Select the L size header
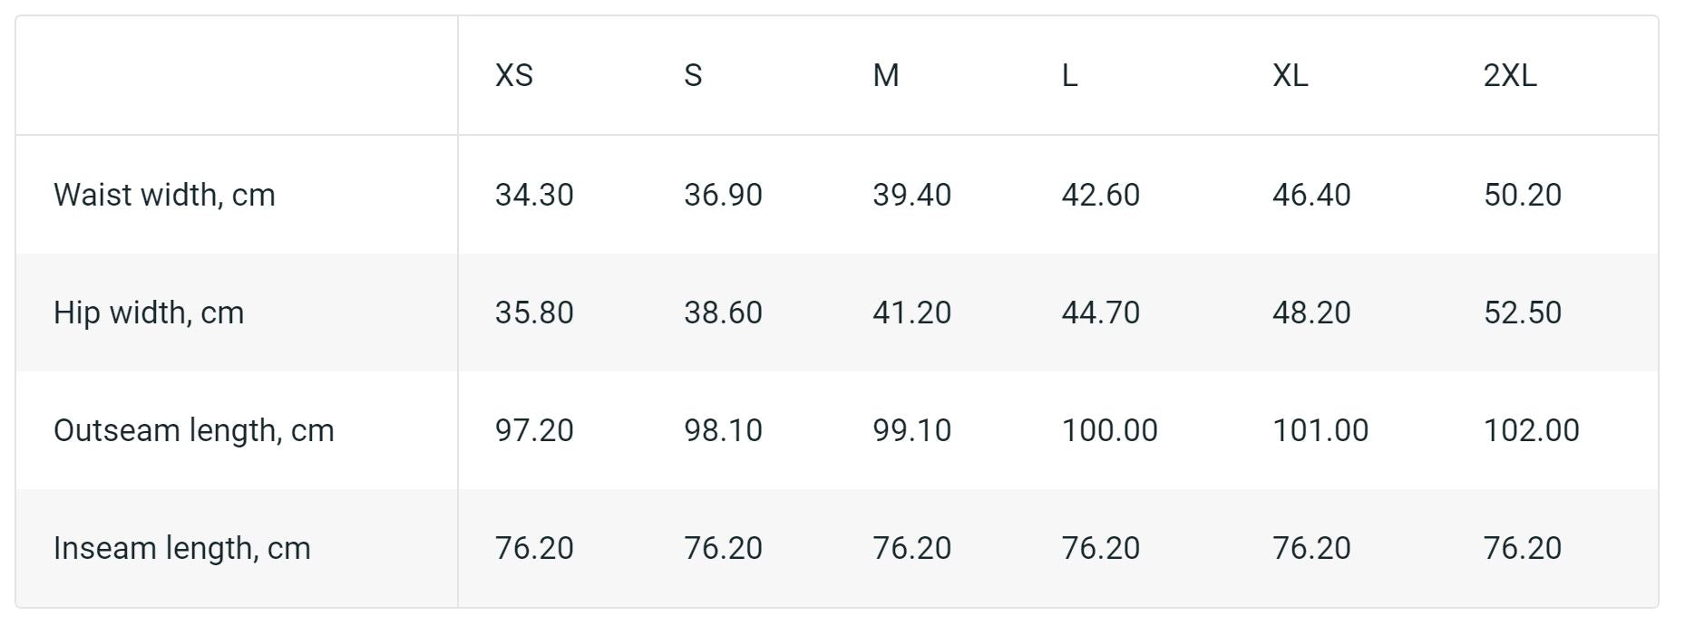The height and width of the screenshot is (625, 1685). pyautogui.click(x=1070, y=75)
